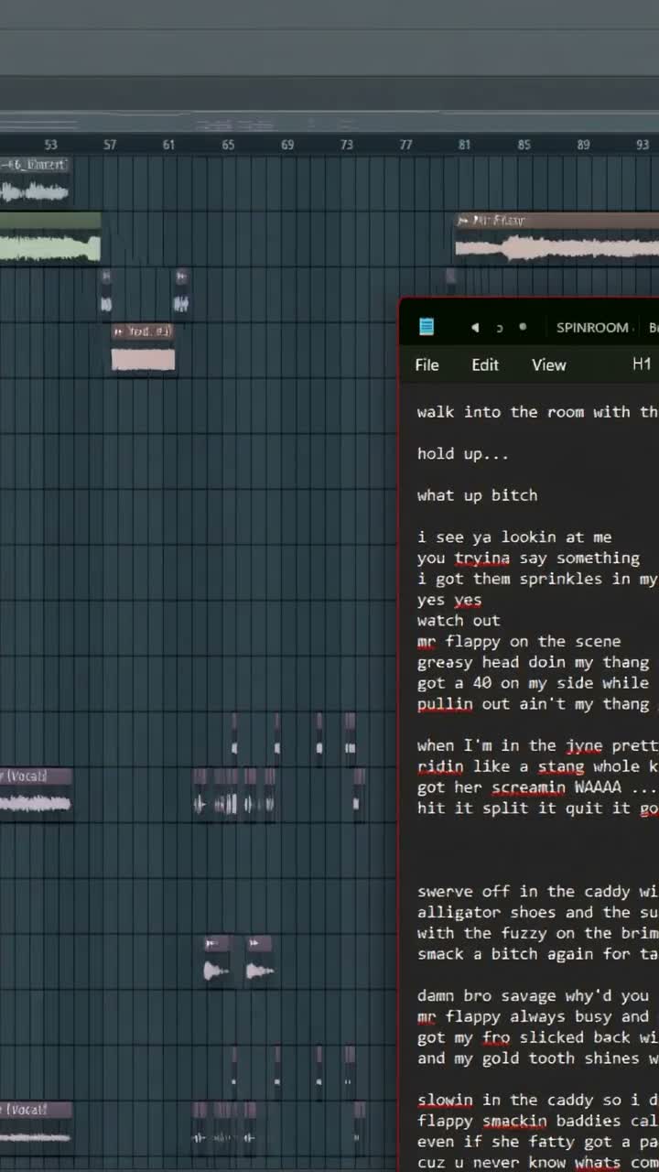This screenshot has width=659, height=1172.
Task: Click bar 57 on the playlist ruler
Action: (110, 145)
